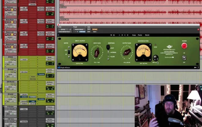
Task: Toggle the orange BYPASS button
Action: (x=95, y=29)
